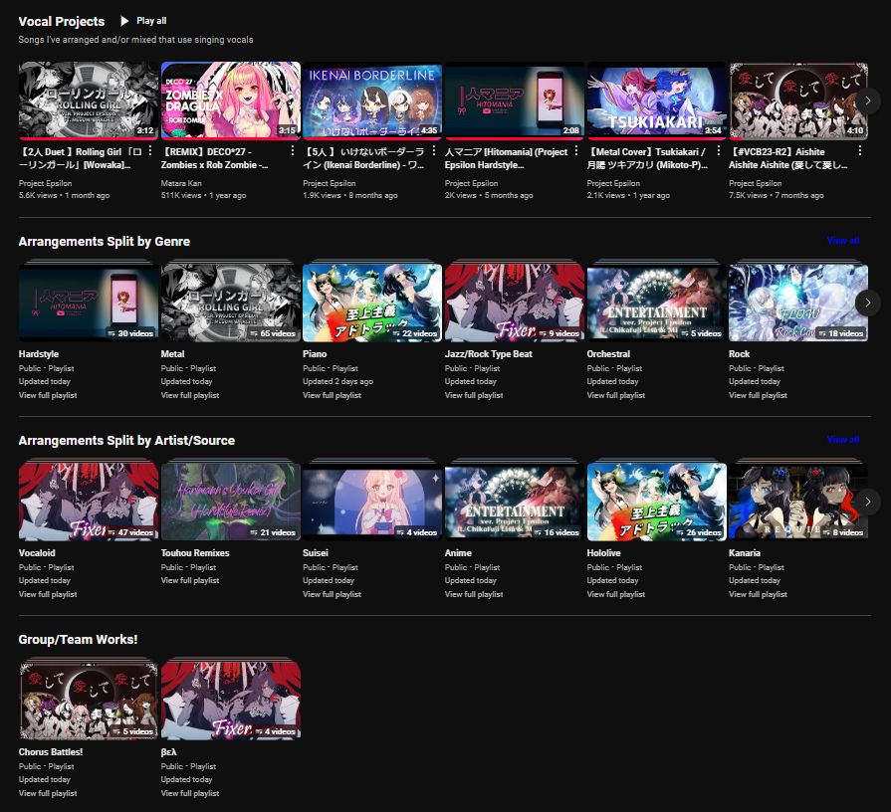Open the Vocal Projects section title
891x812 pixels.
[62, 22]
